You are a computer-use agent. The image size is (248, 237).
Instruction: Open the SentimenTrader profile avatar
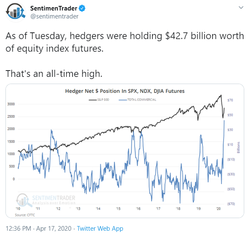16,12
